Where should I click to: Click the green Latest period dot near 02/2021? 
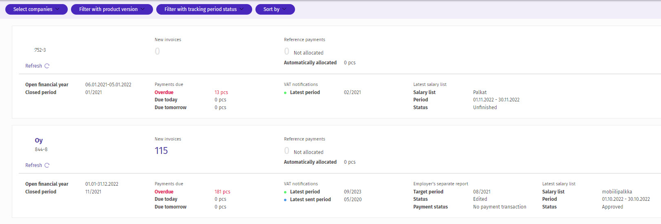coord(285,93)
